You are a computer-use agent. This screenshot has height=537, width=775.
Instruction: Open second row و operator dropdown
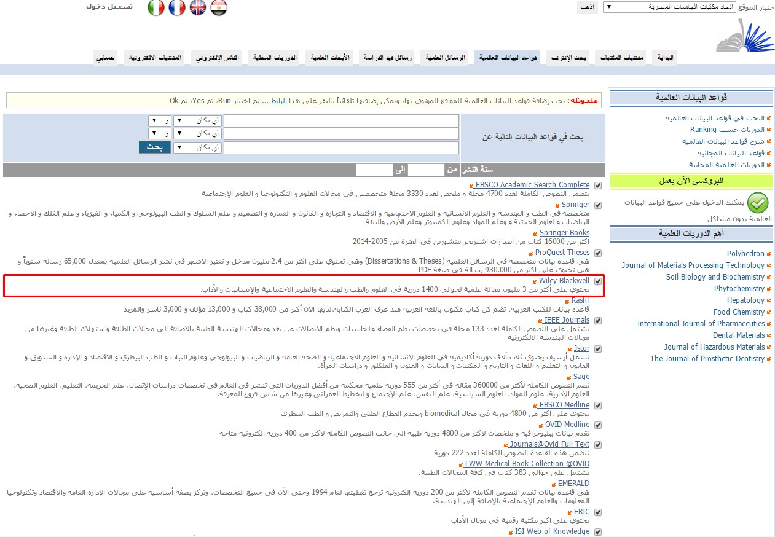click(160, 133)
